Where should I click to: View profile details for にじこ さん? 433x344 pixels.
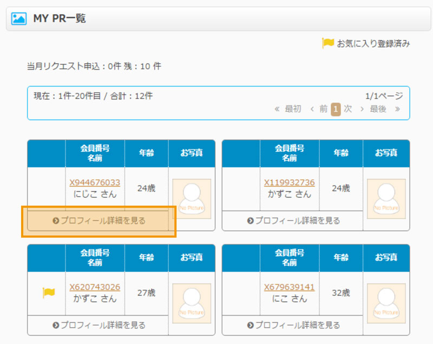pos(99,221)
